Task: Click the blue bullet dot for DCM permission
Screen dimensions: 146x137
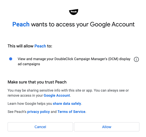Action: click(11, 59)
